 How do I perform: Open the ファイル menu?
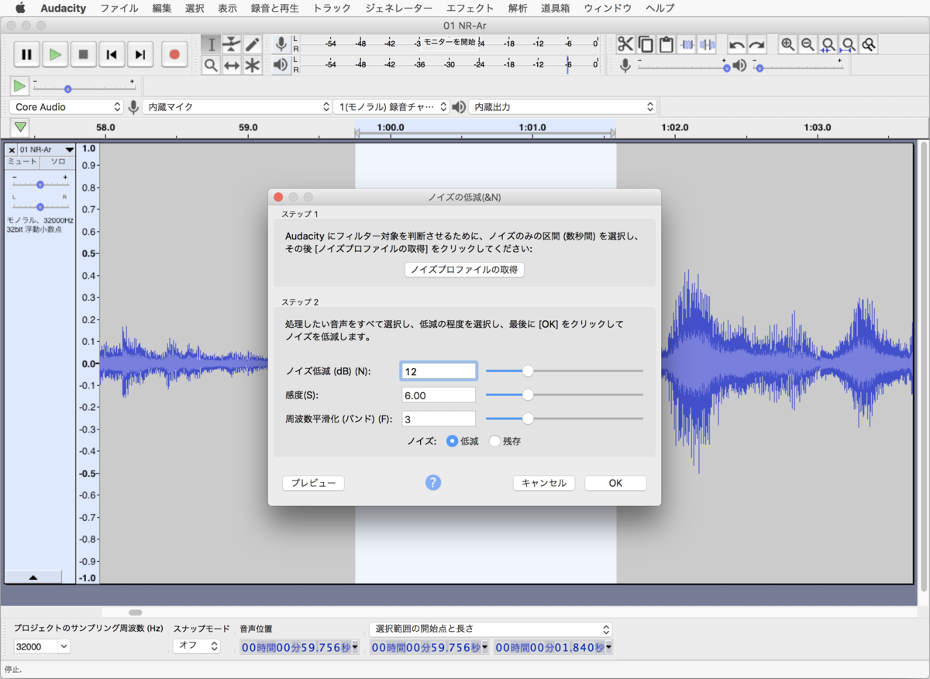tap(119, 9)
